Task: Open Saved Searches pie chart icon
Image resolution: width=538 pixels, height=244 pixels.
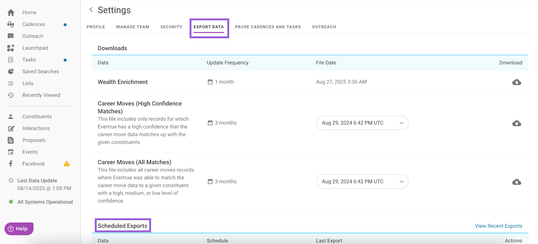Action: point(11,71)
